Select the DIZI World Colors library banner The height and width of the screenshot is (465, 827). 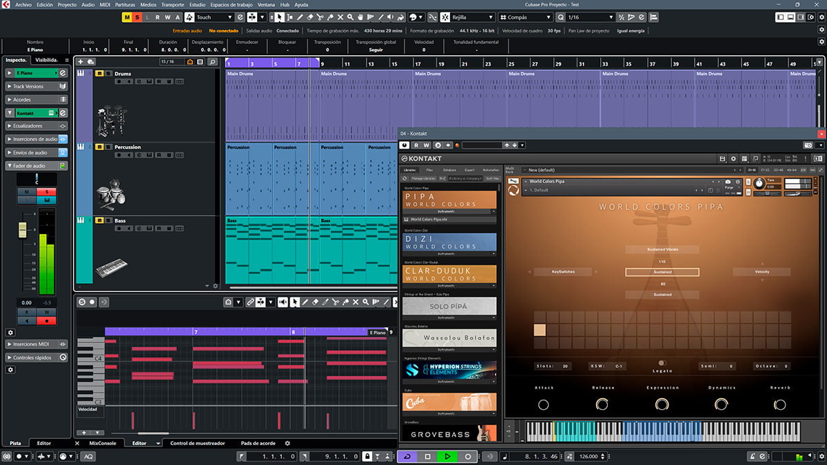pyautogui.click(x=449, y=242)
